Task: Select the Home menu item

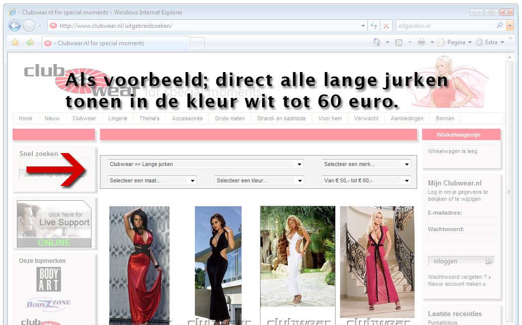Action: click(26, 118)
